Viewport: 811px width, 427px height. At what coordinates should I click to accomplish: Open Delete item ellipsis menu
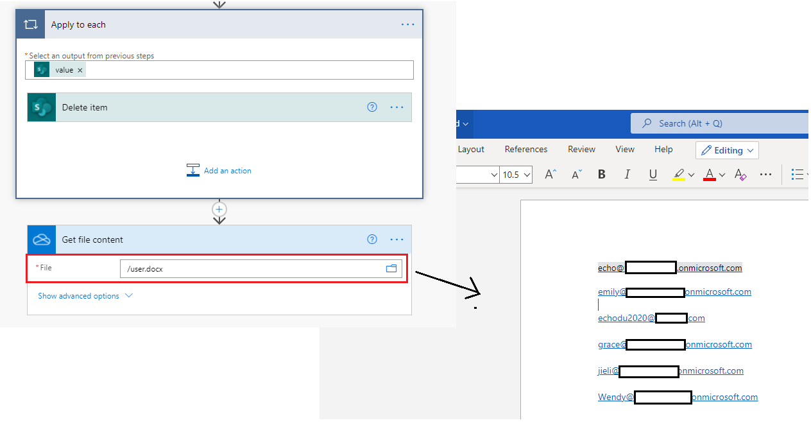(x=397, y=107)
